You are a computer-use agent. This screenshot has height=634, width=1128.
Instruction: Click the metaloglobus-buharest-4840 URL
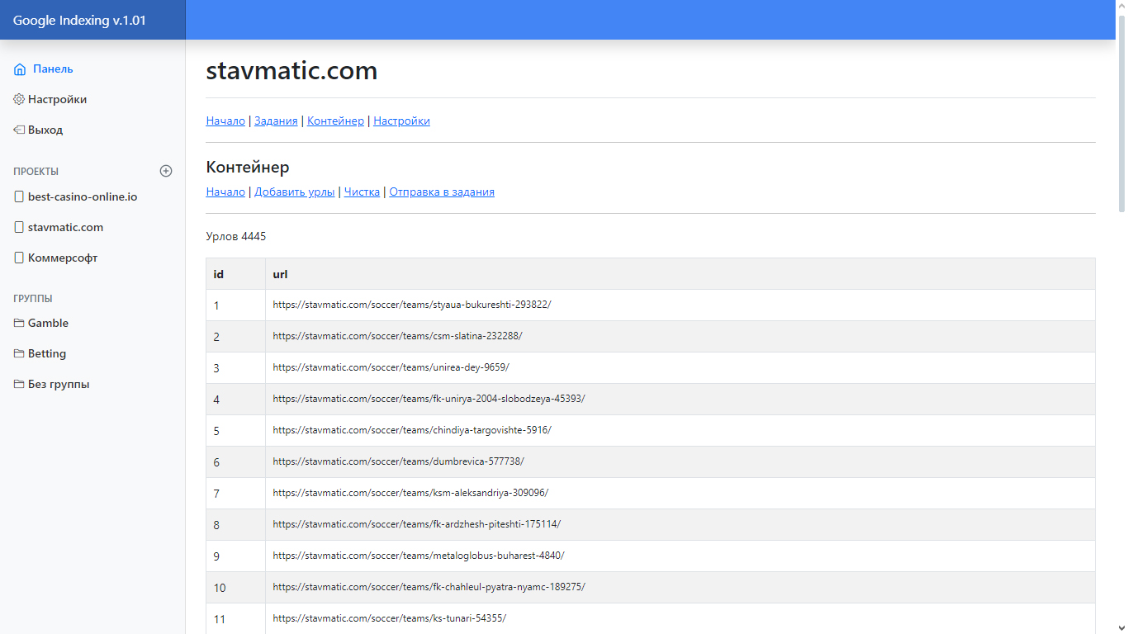pyautogui.click(x=419, y=556)
